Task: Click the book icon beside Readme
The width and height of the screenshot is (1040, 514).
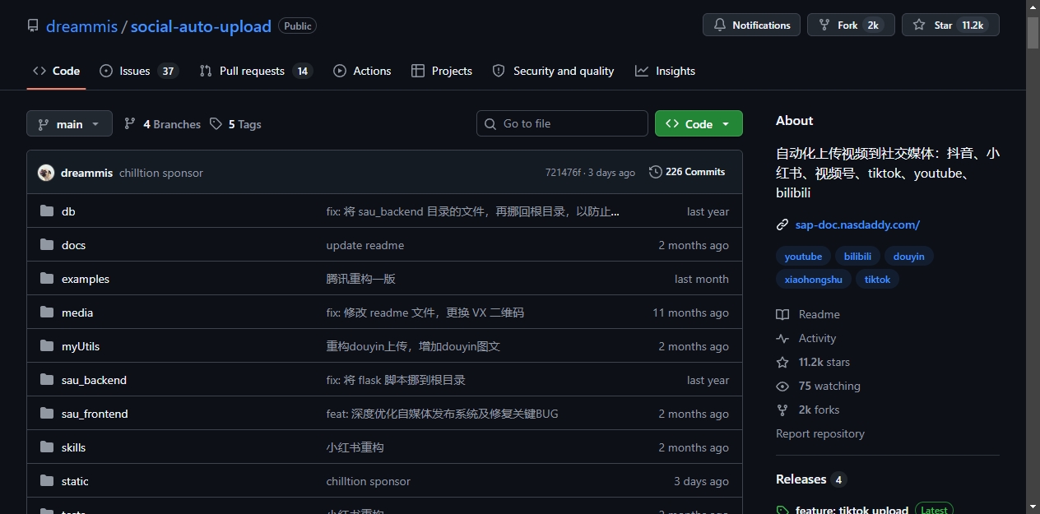Action: click(782, 314)
